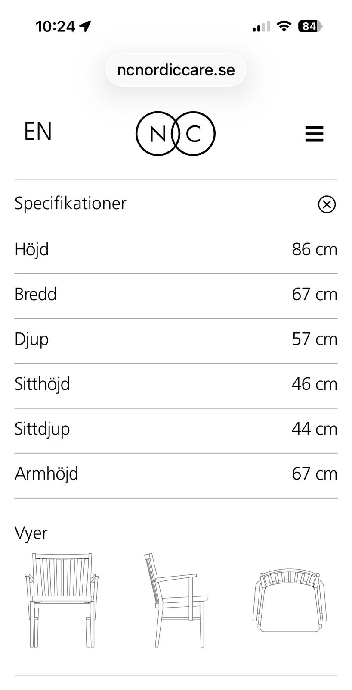352x690 pixels.
Task: Select the Höjd row
Action: click(x=176, y=250)
